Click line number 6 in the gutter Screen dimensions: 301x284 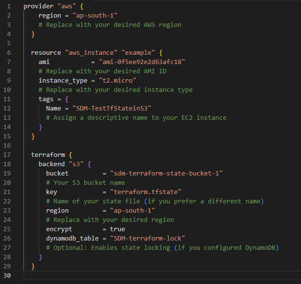click(x=9, y=53)
